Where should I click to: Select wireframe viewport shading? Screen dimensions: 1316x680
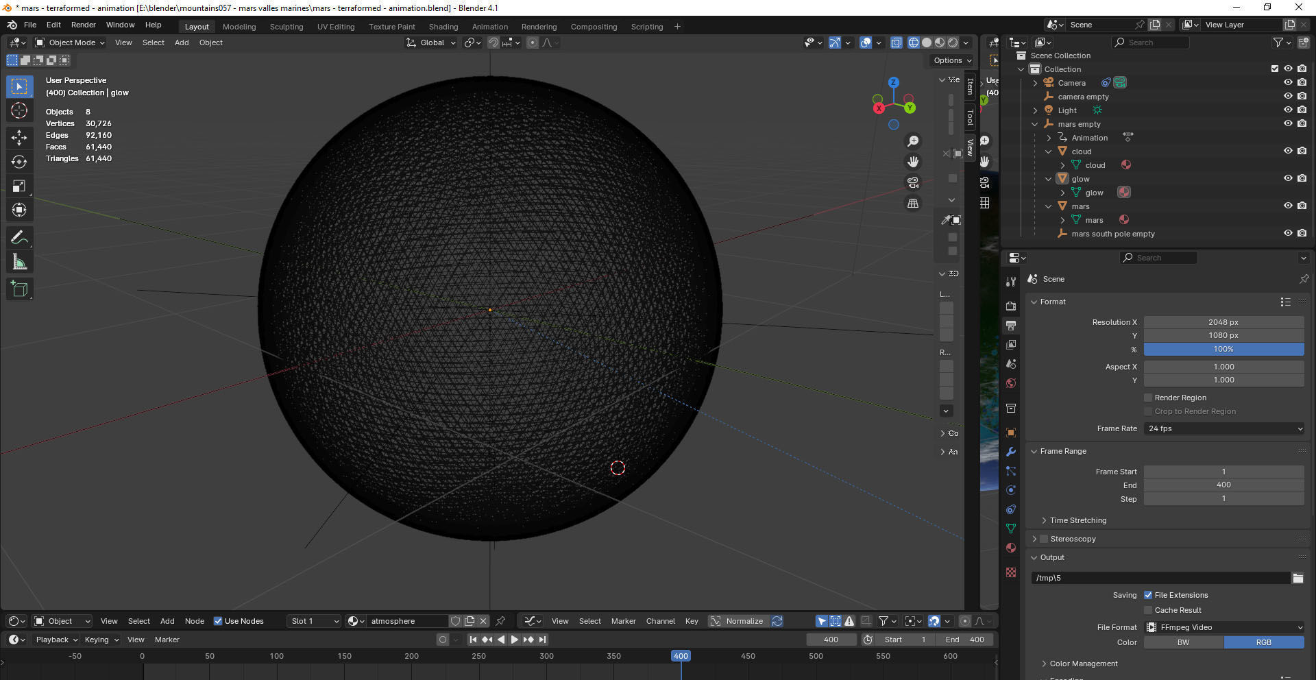click(x=914, y=42)
